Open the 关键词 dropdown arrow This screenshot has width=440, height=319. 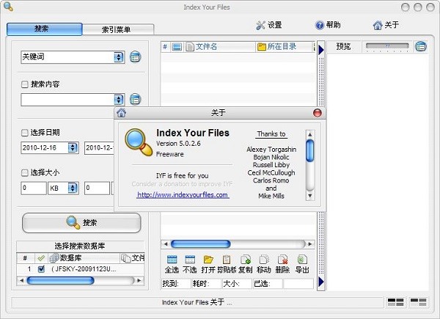(x=119, y=57)
